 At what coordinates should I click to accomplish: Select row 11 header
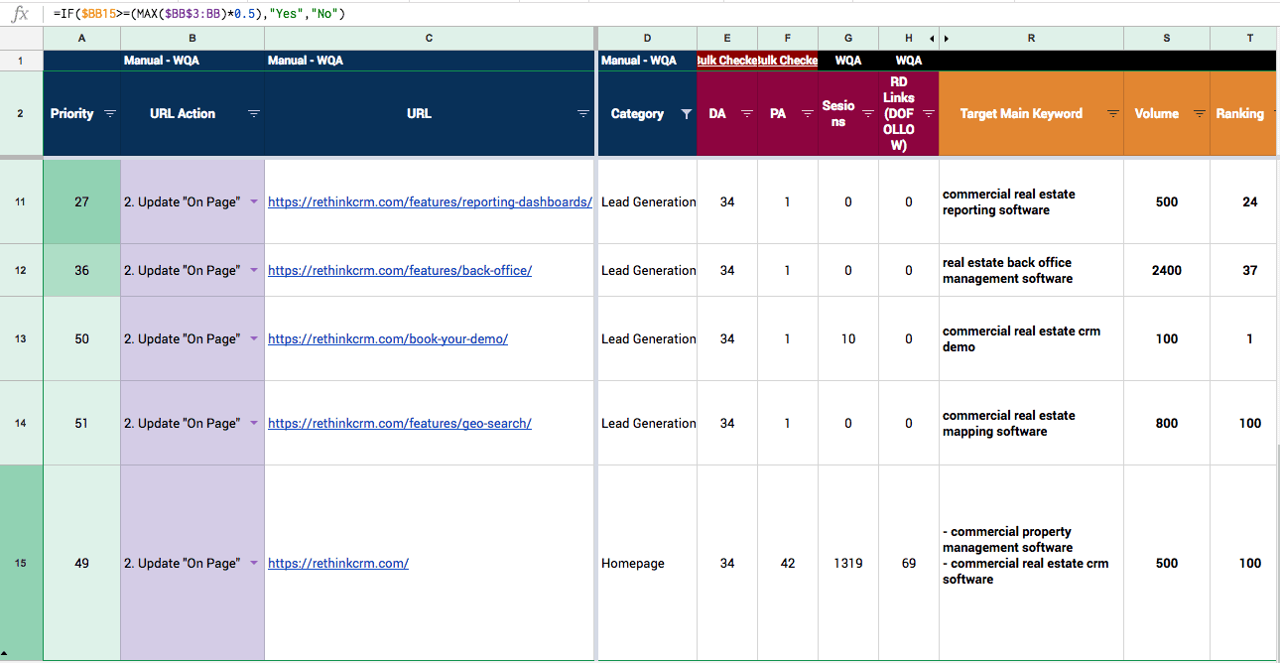point(21,201)
